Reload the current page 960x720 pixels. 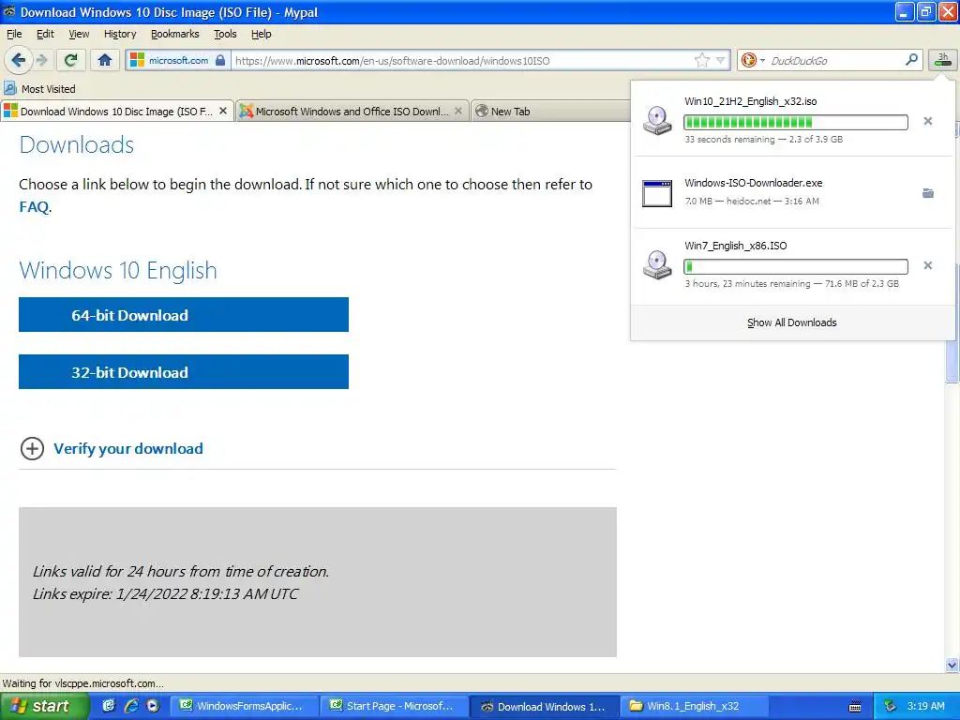pos(70,60)
